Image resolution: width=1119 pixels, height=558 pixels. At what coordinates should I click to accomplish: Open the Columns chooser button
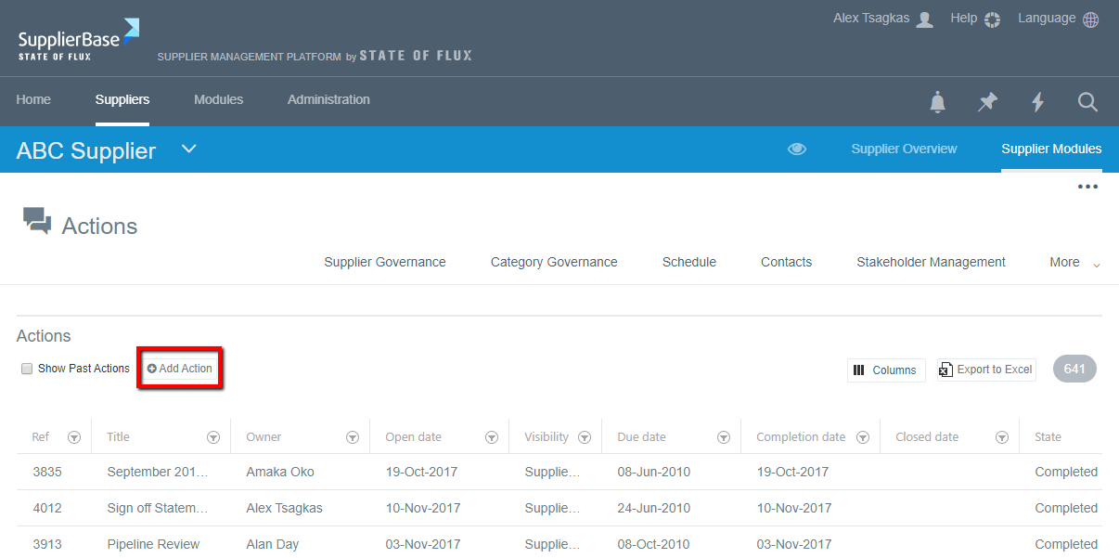[x=885, y=370]
